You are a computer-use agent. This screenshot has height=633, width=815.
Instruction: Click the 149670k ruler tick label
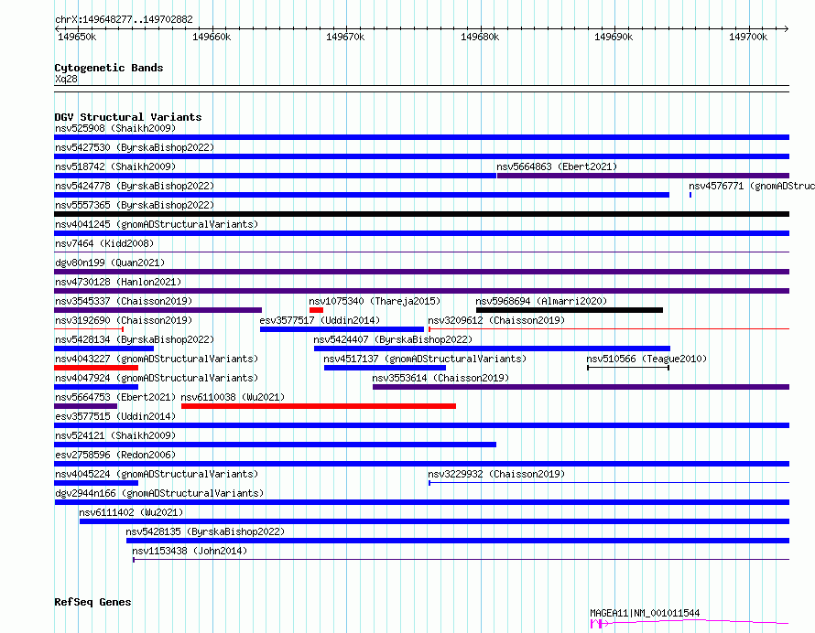[x=345, y=37]
